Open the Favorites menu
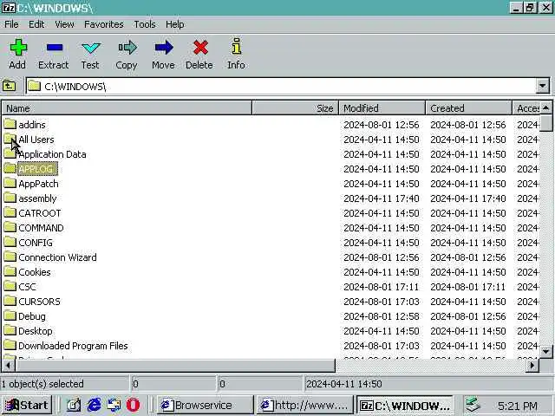The width and height of the screenshot is (555, 416). pos(104,24)
